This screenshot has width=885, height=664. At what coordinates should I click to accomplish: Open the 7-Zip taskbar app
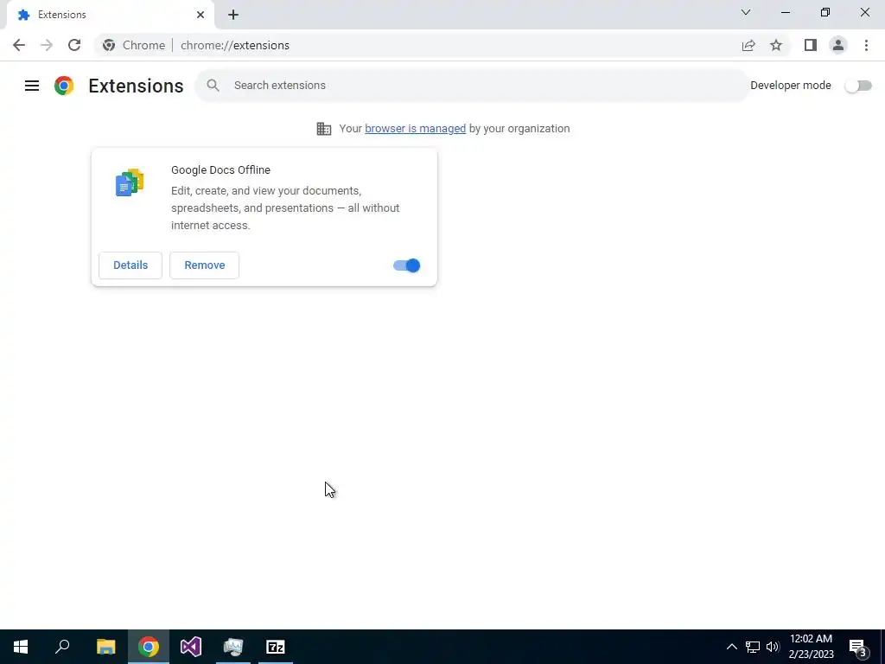point(276,647)
